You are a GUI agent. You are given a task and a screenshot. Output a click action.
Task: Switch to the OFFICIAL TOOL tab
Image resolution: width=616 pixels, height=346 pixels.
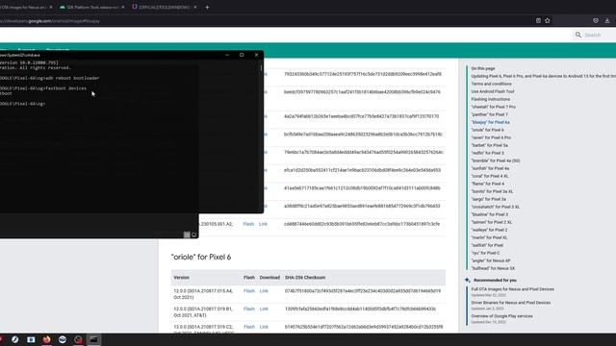tap(165, 7)
